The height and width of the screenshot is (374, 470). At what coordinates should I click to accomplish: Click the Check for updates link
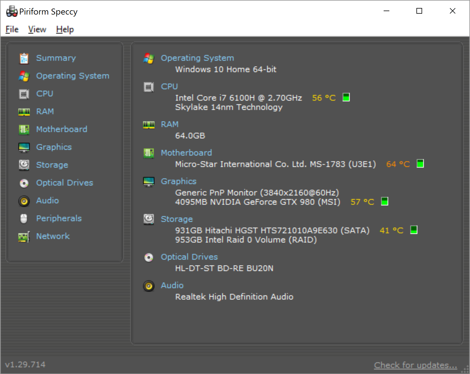[x=415, y=365]
